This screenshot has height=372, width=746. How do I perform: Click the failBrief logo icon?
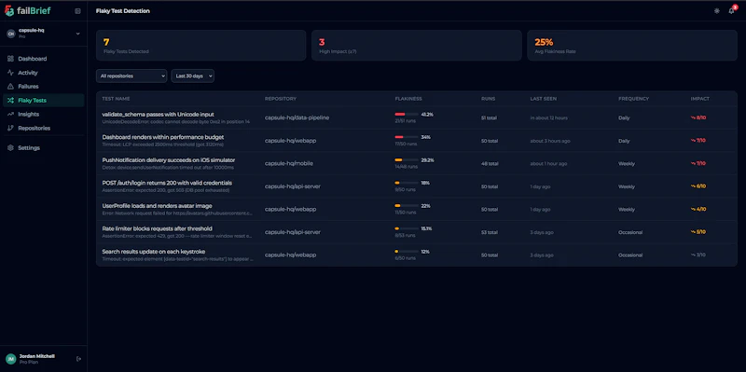(9, 10)
